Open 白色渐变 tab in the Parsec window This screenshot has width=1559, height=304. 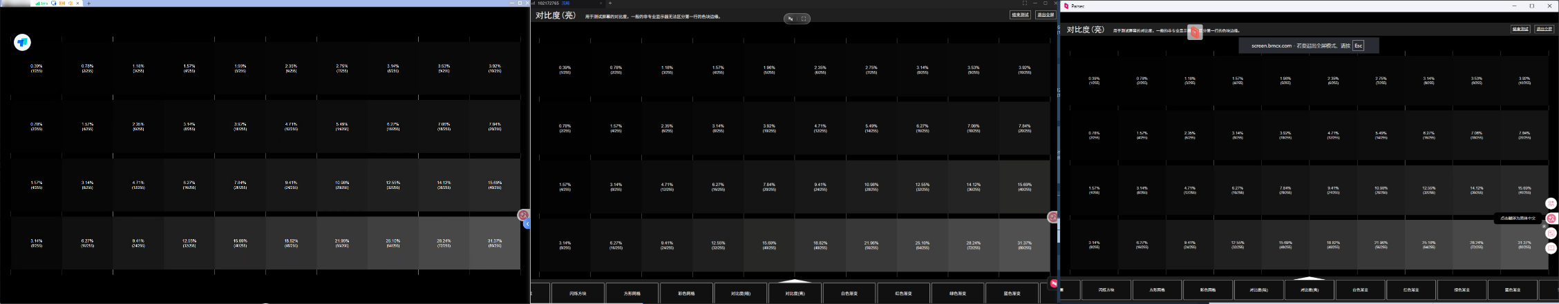(x=1360, y=290)
